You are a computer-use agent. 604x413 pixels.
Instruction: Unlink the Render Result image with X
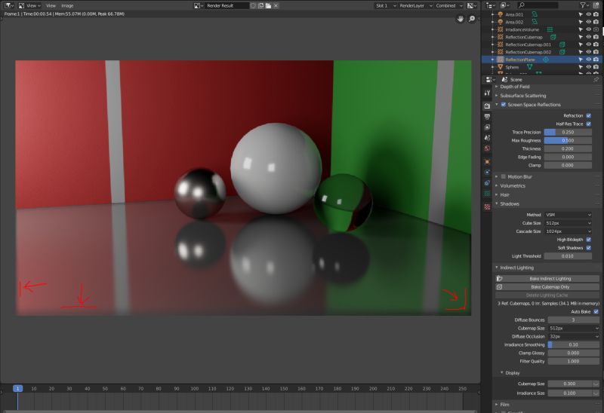click(276, 5)
